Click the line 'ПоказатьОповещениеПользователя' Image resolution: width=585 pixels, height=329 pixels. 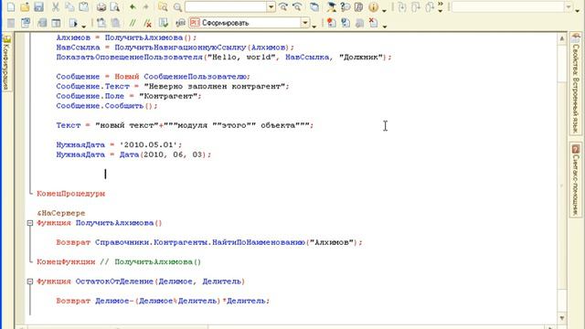pos(224,58)
